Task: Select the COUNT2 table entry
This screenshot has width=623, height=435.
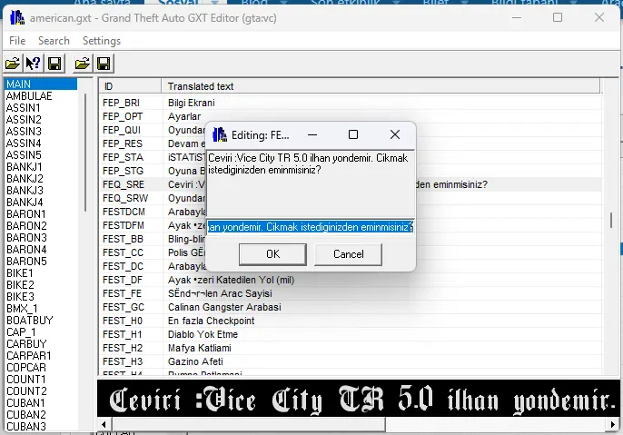Action: 26,391
